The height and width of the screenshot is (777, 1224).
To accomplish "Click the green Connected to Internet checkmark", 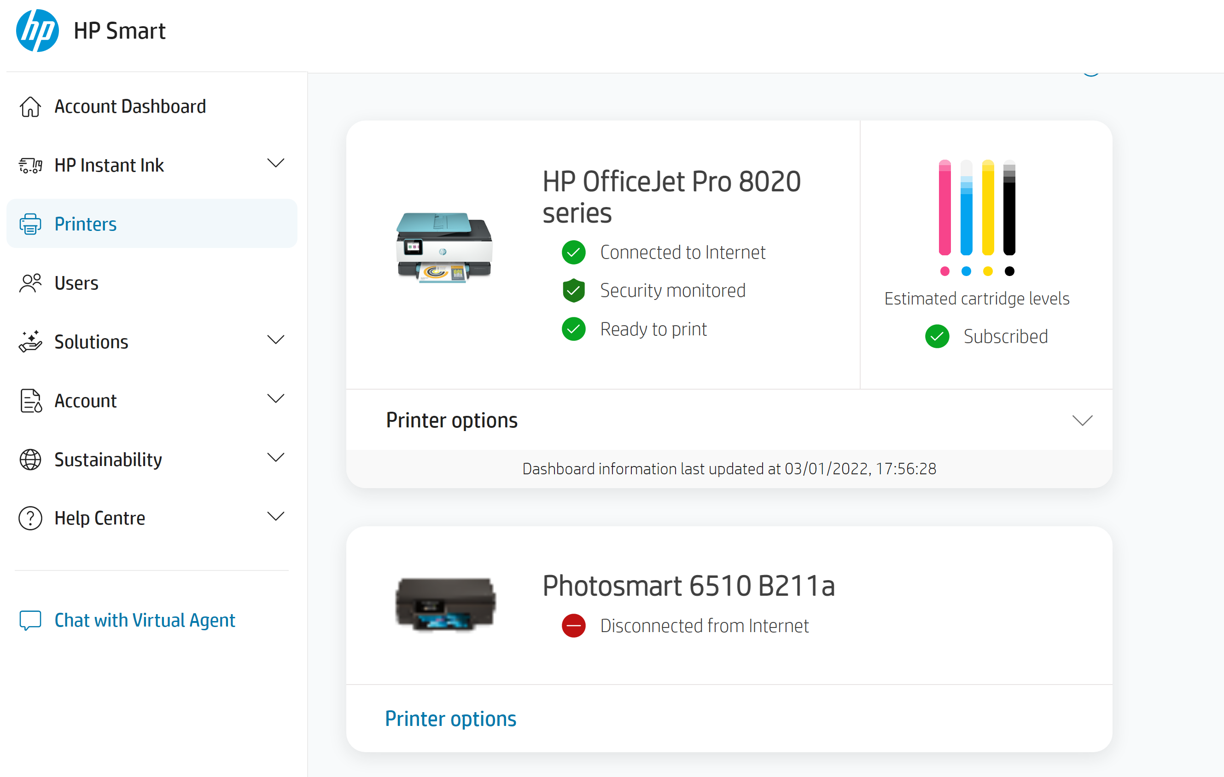I will coord(573,253).
